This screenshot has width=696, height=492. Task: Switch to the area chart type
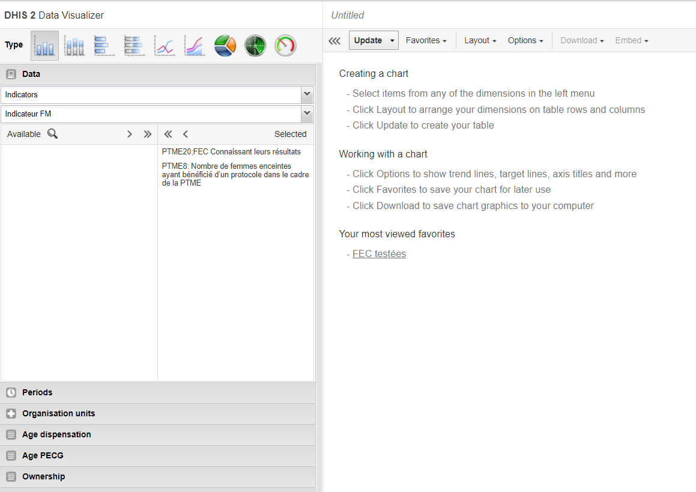coord(195,46)
